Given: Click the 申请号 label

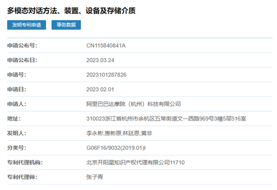Looking at the screenshot, I should 17,75.
